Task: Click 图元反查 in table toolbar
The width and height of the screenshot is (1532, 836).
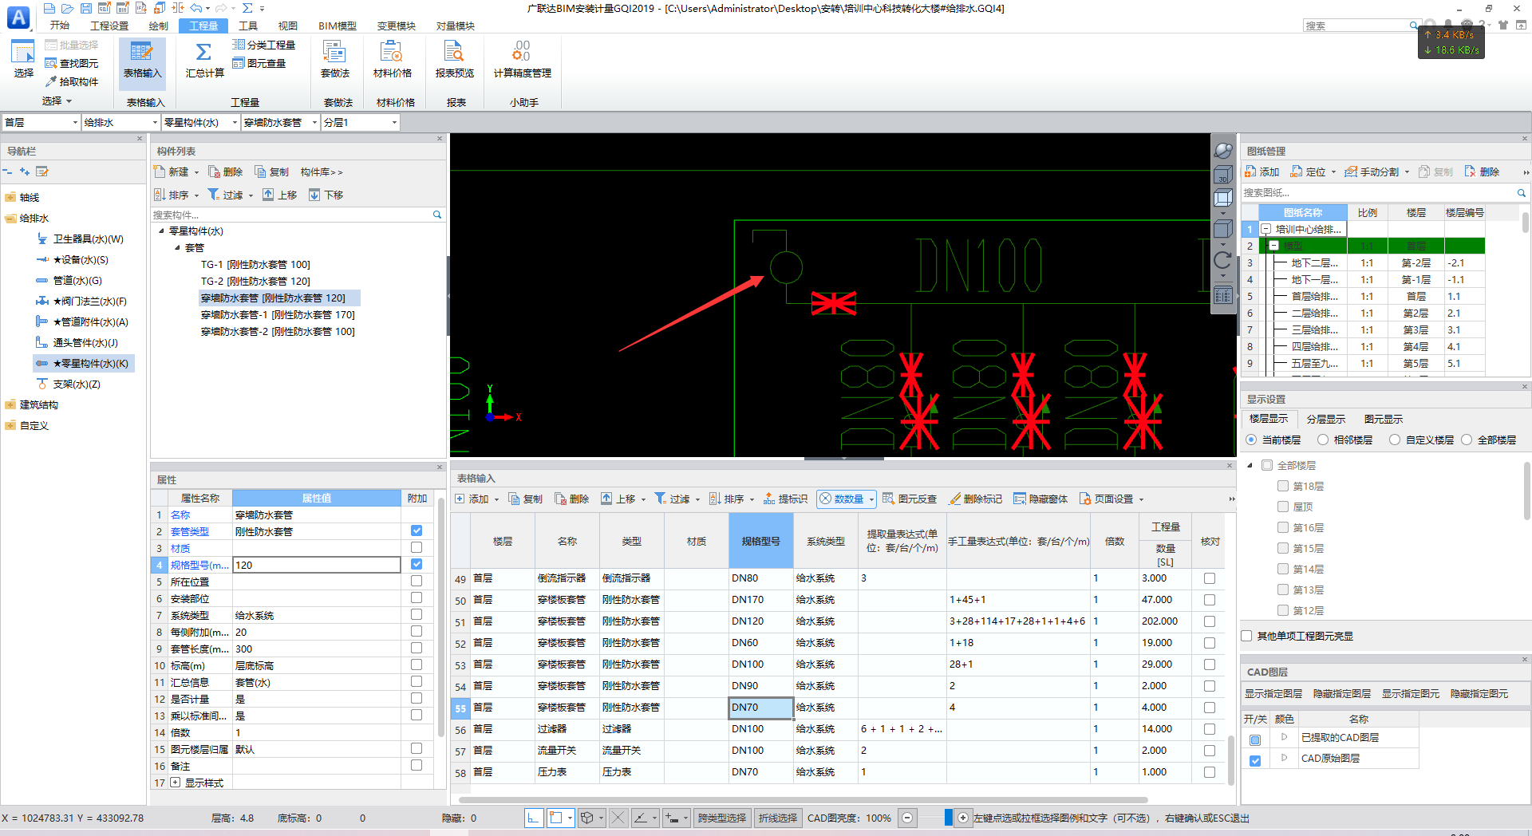Action: 910,499
